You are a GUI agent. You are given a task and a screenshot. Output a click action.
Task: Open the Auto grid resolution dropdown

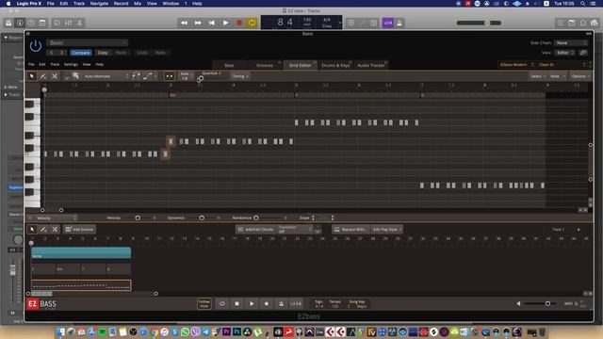[187, 76]
